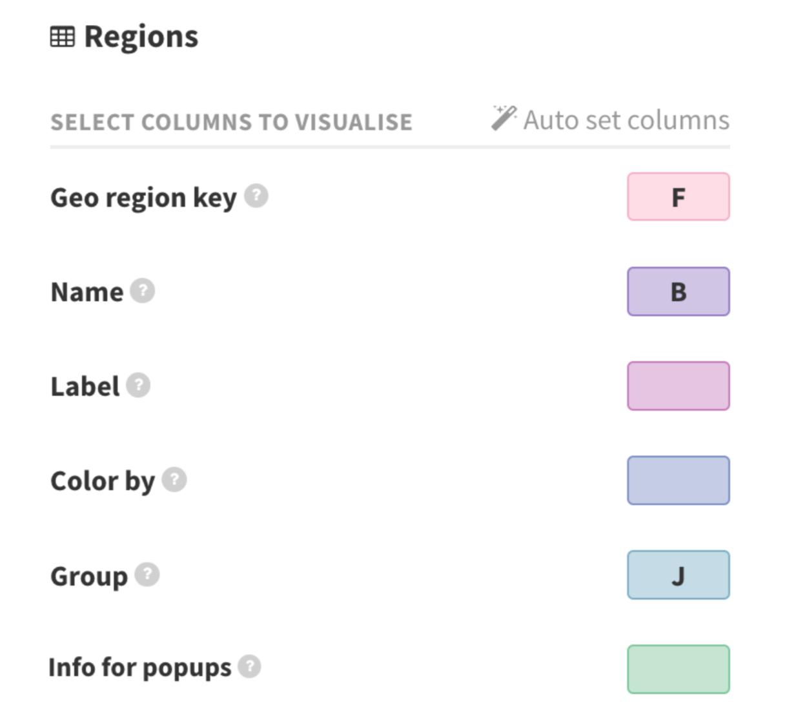This screenshot has width=785, height=707.
Task: Change the Name column from B
Action: (677, 292)
